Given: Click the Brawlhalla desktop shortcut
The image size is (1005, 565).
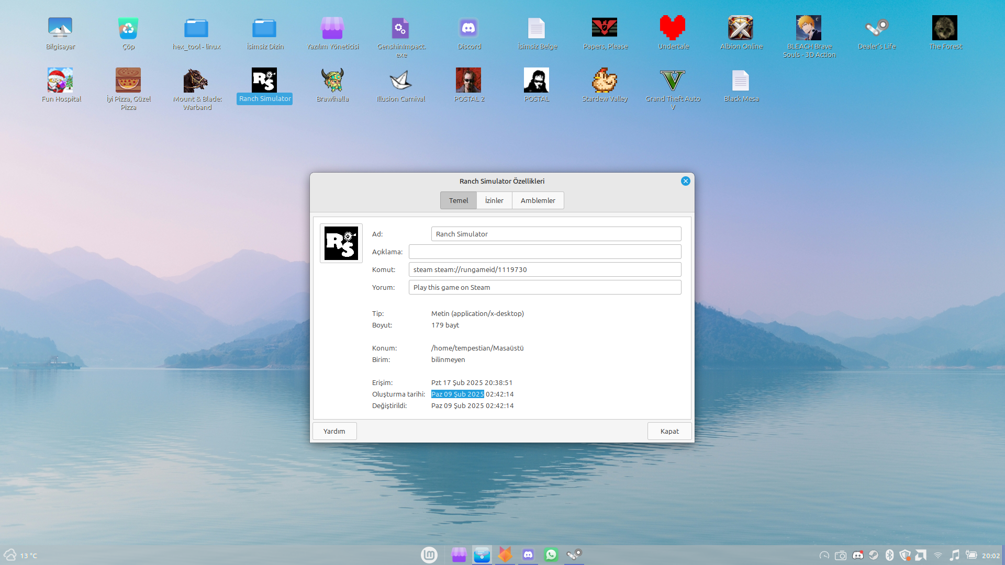Looking at the screenshot, I should 332,81.
